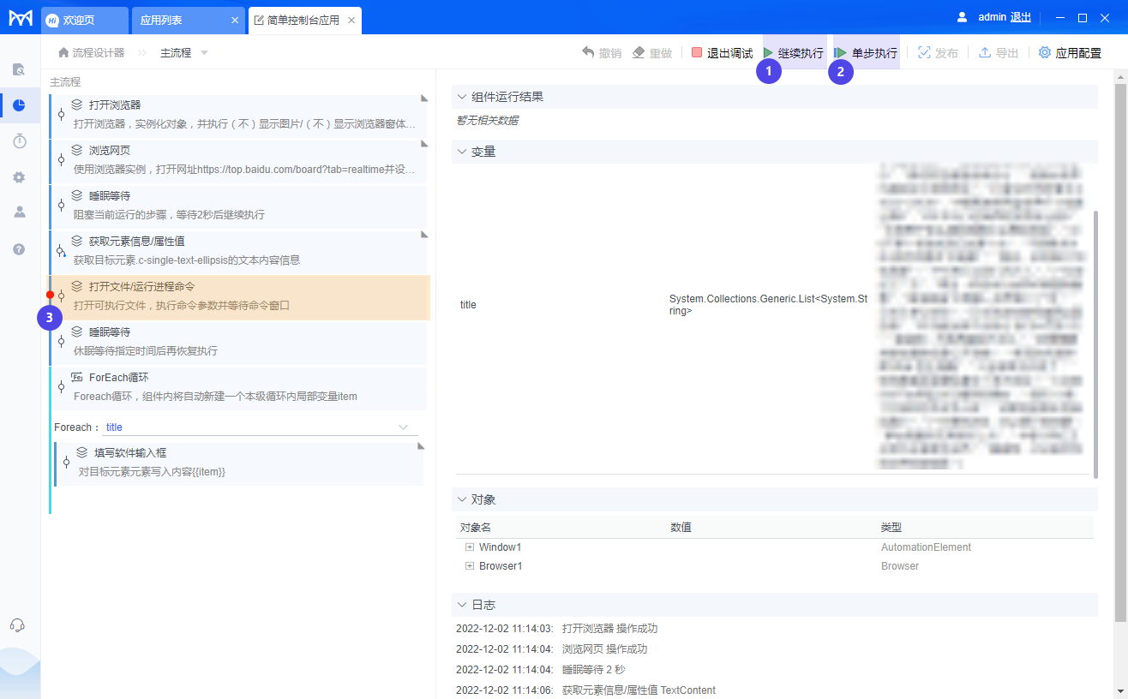
Task: Click the publish icon labeled 发布
Action: (924, 52)
